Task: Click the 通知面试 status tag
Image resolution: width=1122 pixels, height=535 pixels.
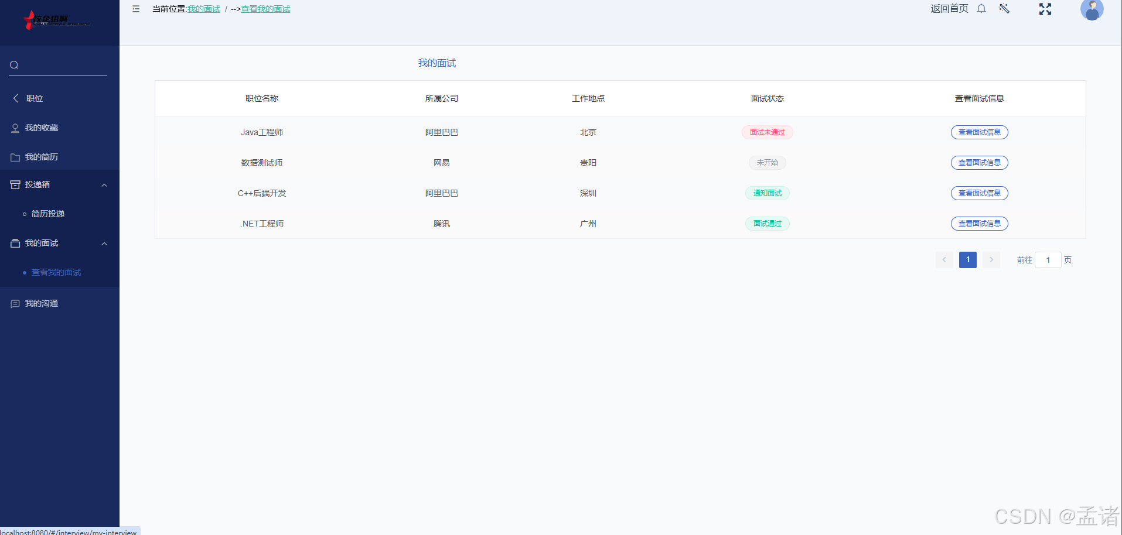Action: point(767,193)
